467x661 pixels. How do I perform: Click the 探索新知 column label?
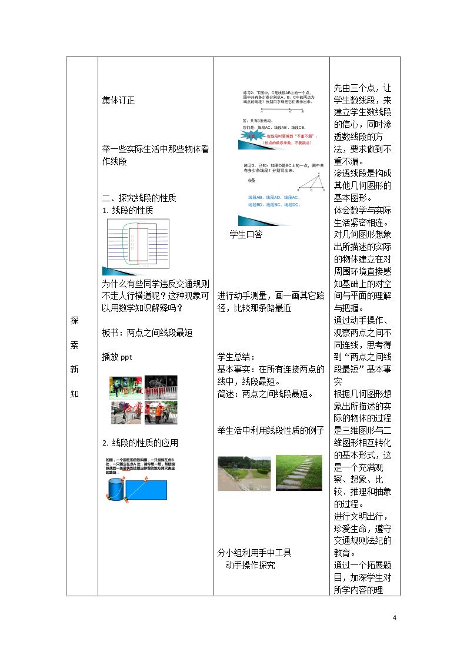click(x=75, y=357)
